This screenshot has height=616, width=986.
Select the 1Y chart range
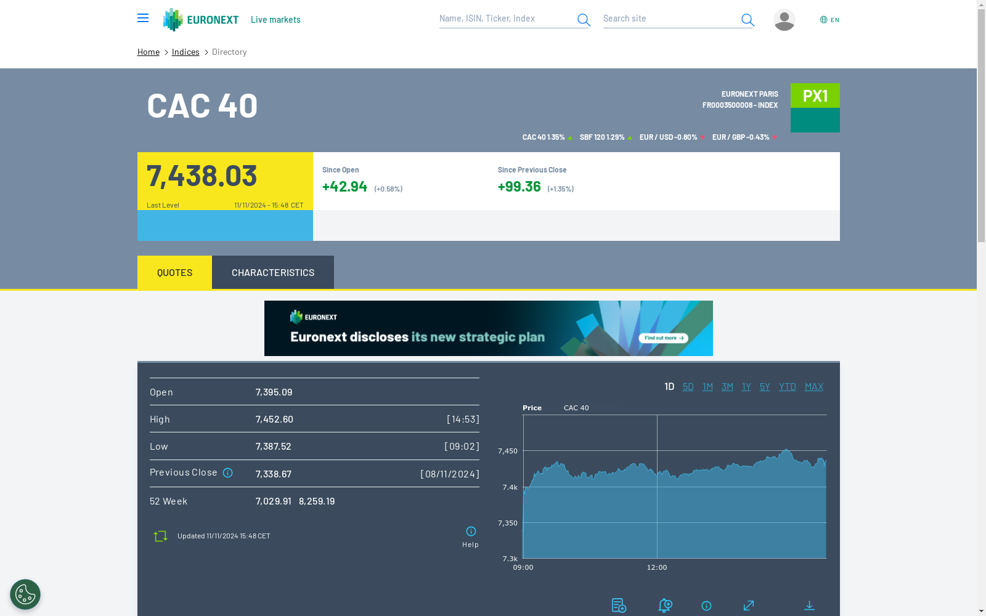(x=746, y=387)
